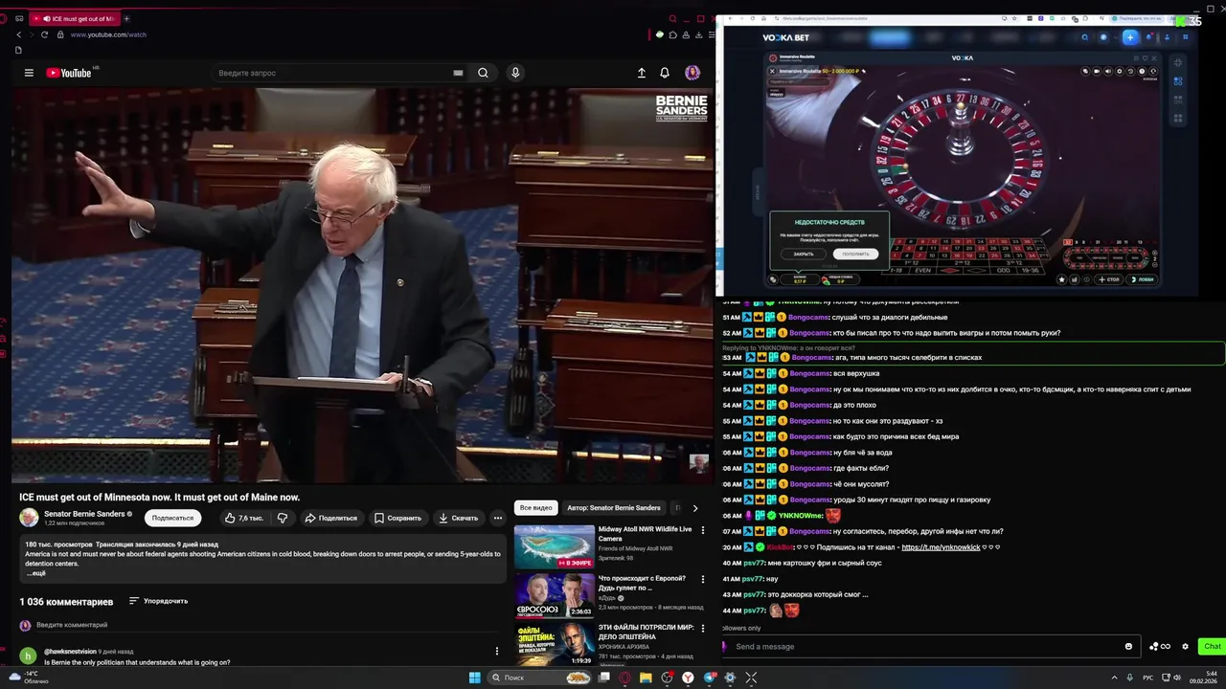
Task: Open ЭТИ ФАЙЛЫ ПОТРЯСЛИ МИР video thumbnail
Action: 554,644
